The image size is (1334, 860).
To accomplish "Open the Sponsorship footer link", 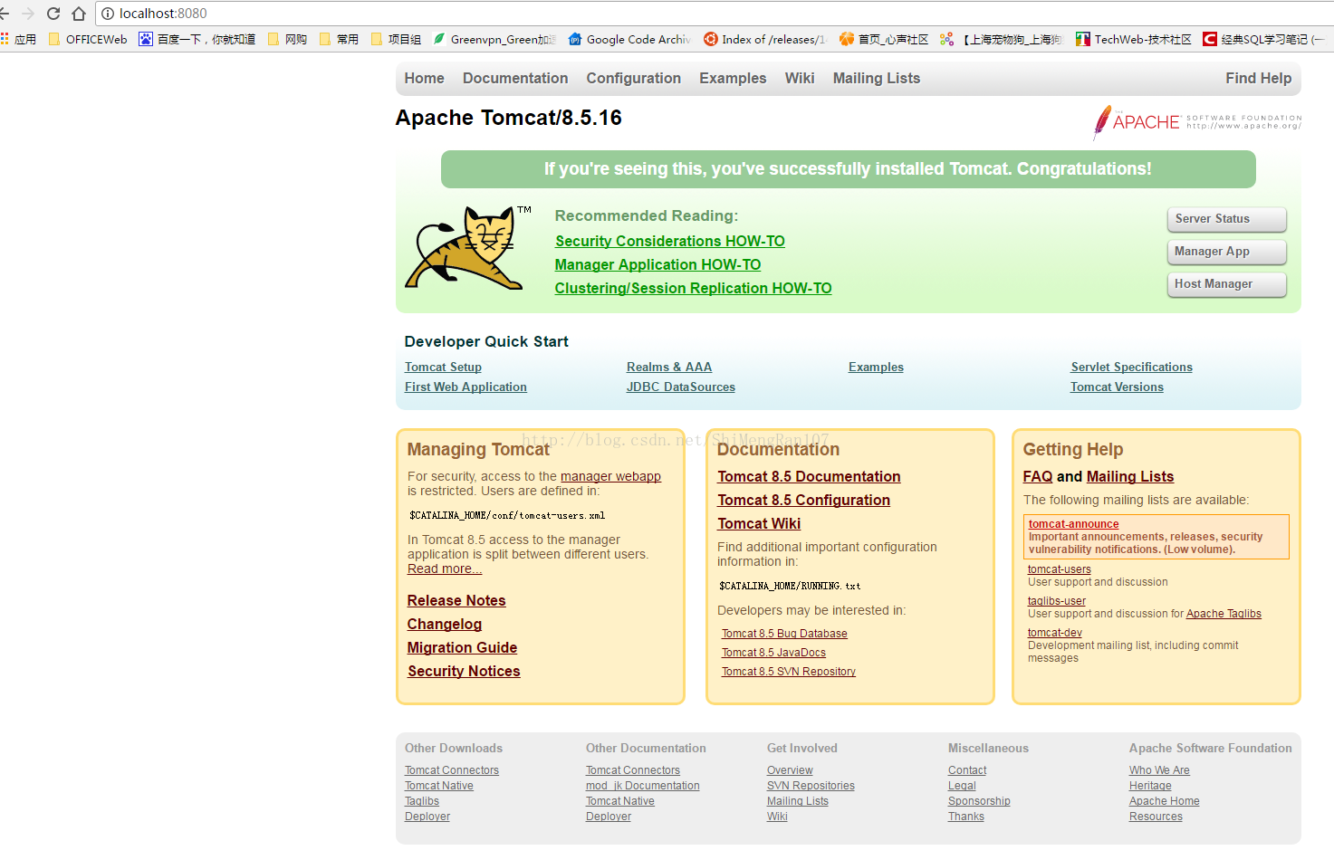I will click(979, 801).
